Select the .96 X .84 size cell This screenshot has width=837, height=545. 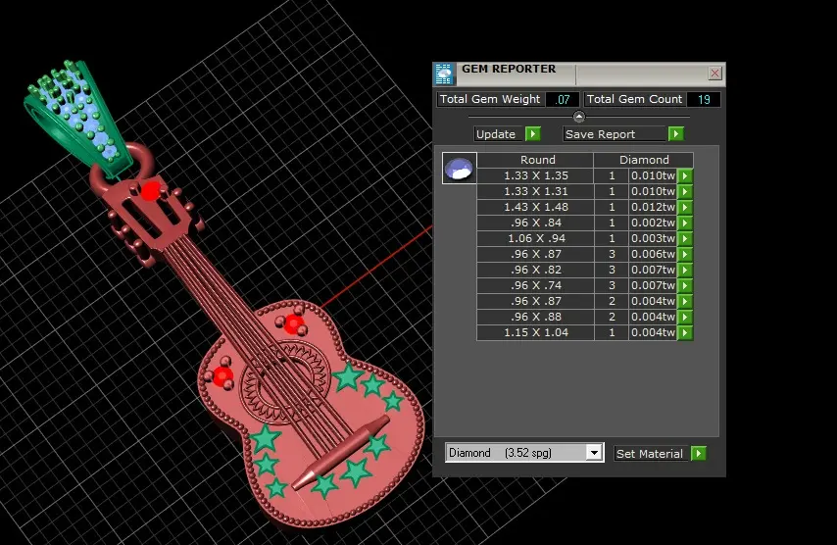click(x=535, y=223)
